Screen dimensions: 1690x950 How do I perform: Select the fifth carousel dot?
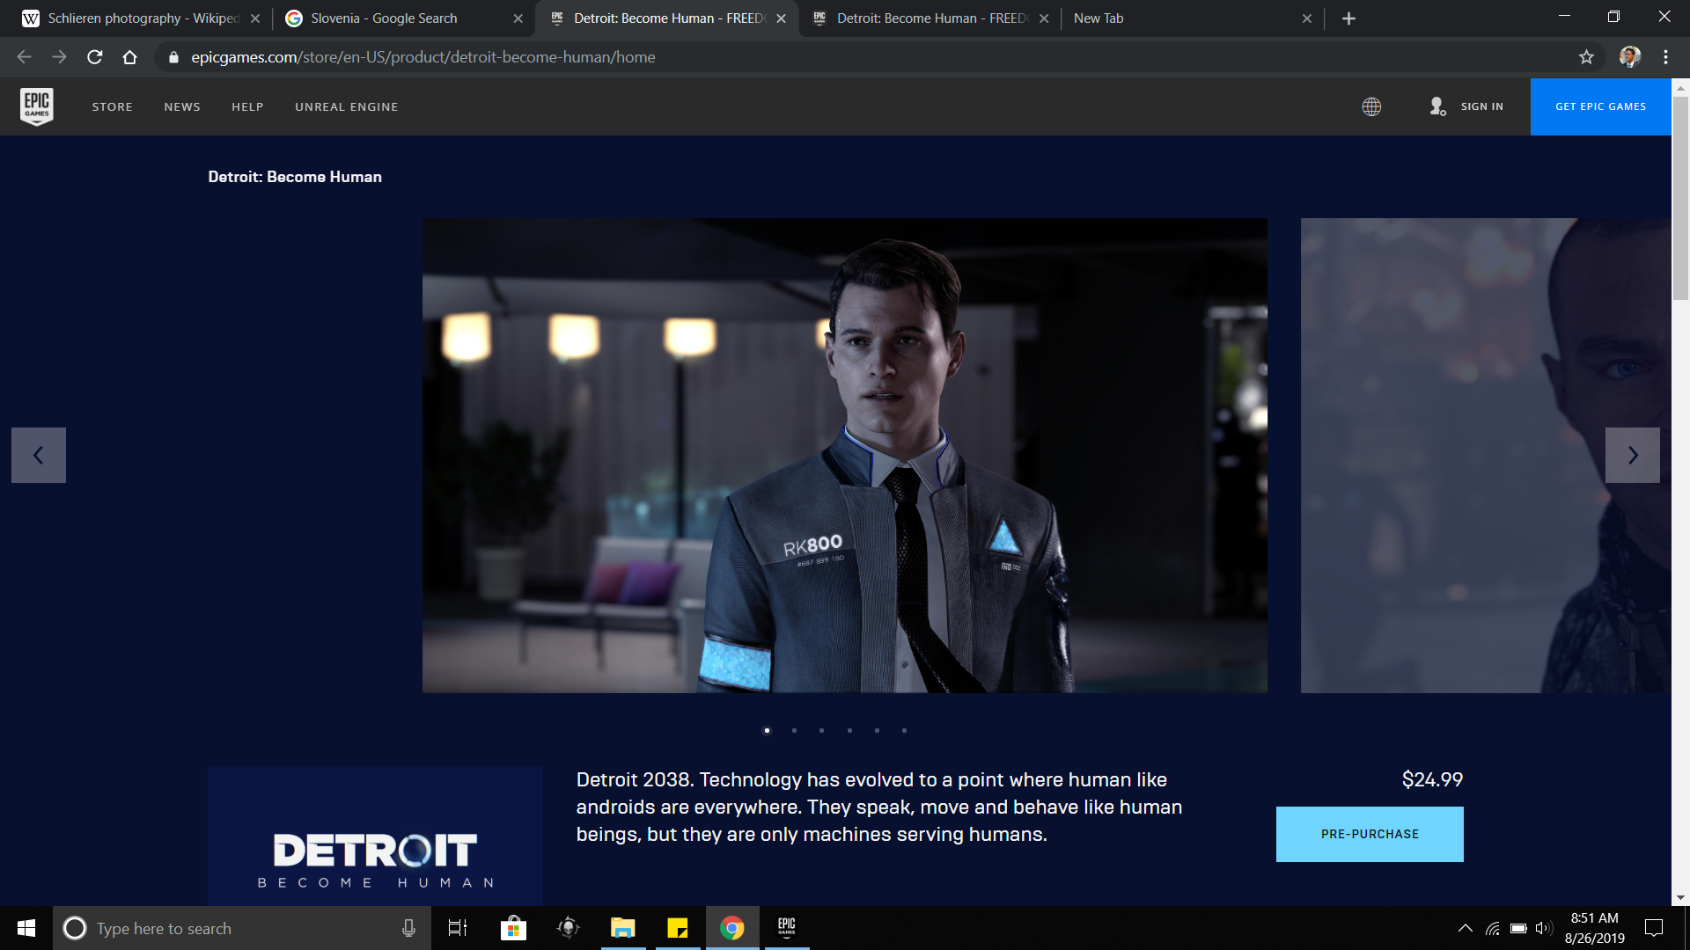point(877,730)
